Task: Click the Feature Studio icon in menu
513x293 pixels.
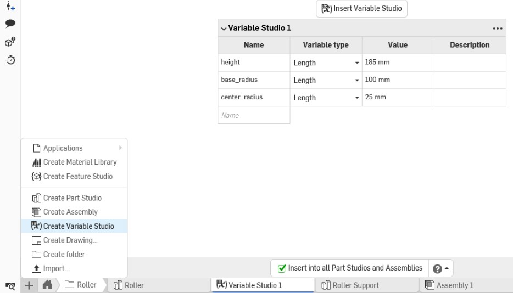Action: [x=36, y=177]
